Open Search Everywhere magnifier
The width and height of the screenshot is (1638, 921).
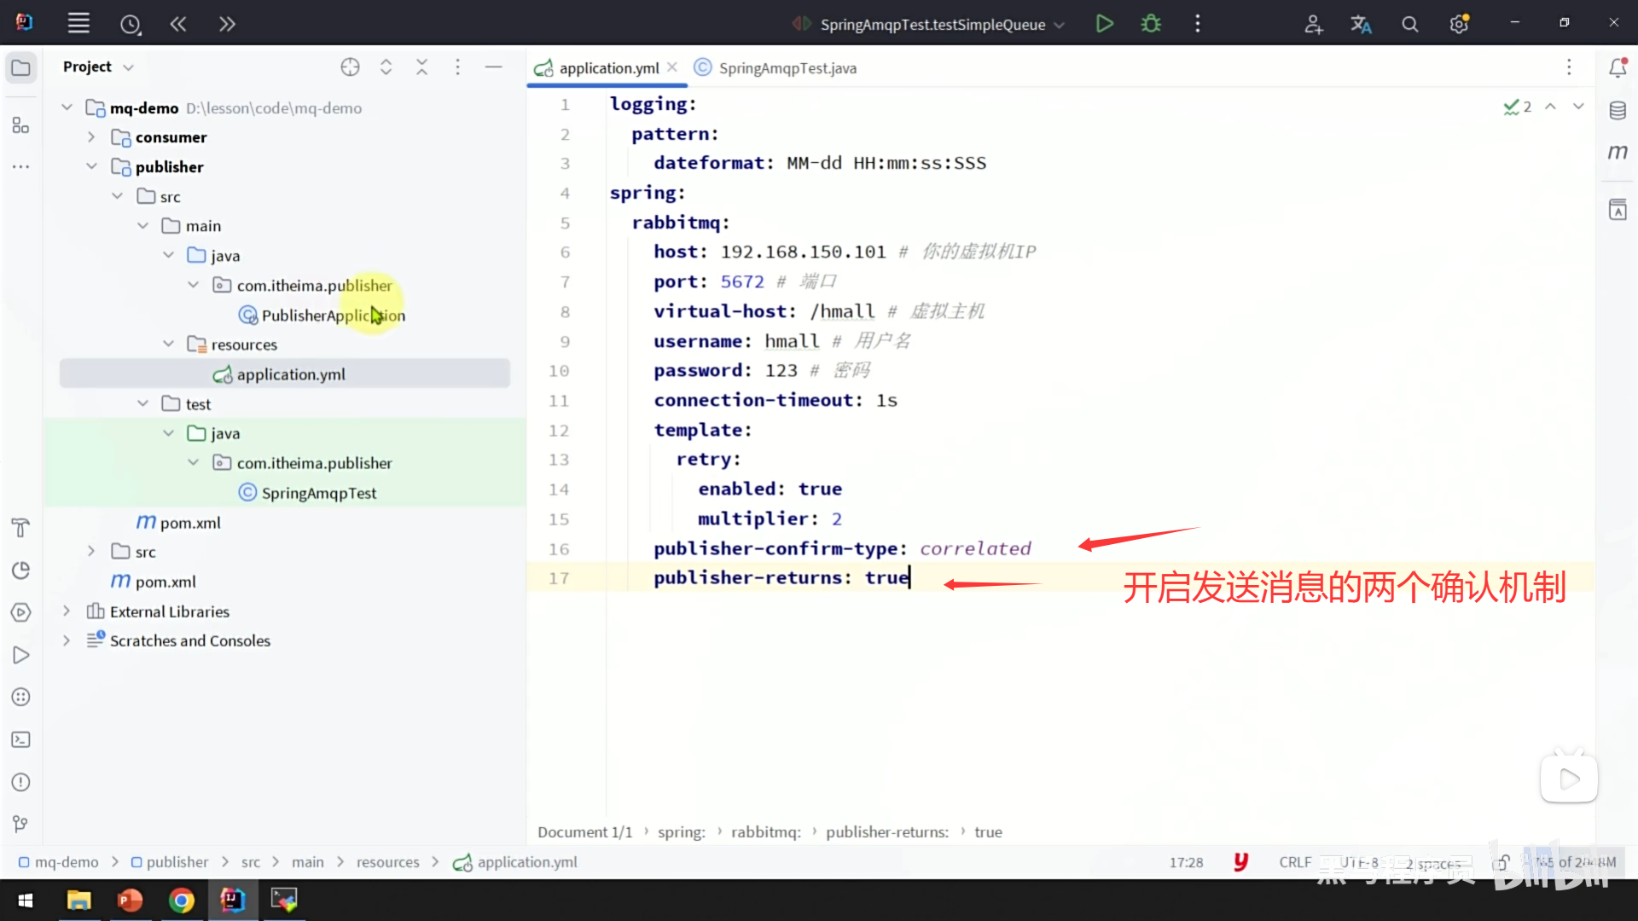(1410, 24)
